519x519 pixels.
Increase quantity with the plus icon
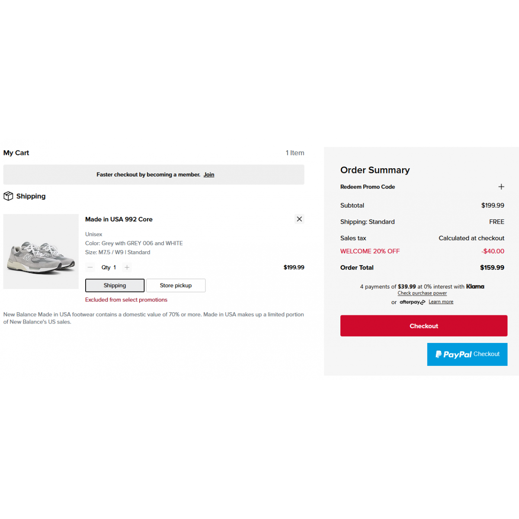click(127, 267)
